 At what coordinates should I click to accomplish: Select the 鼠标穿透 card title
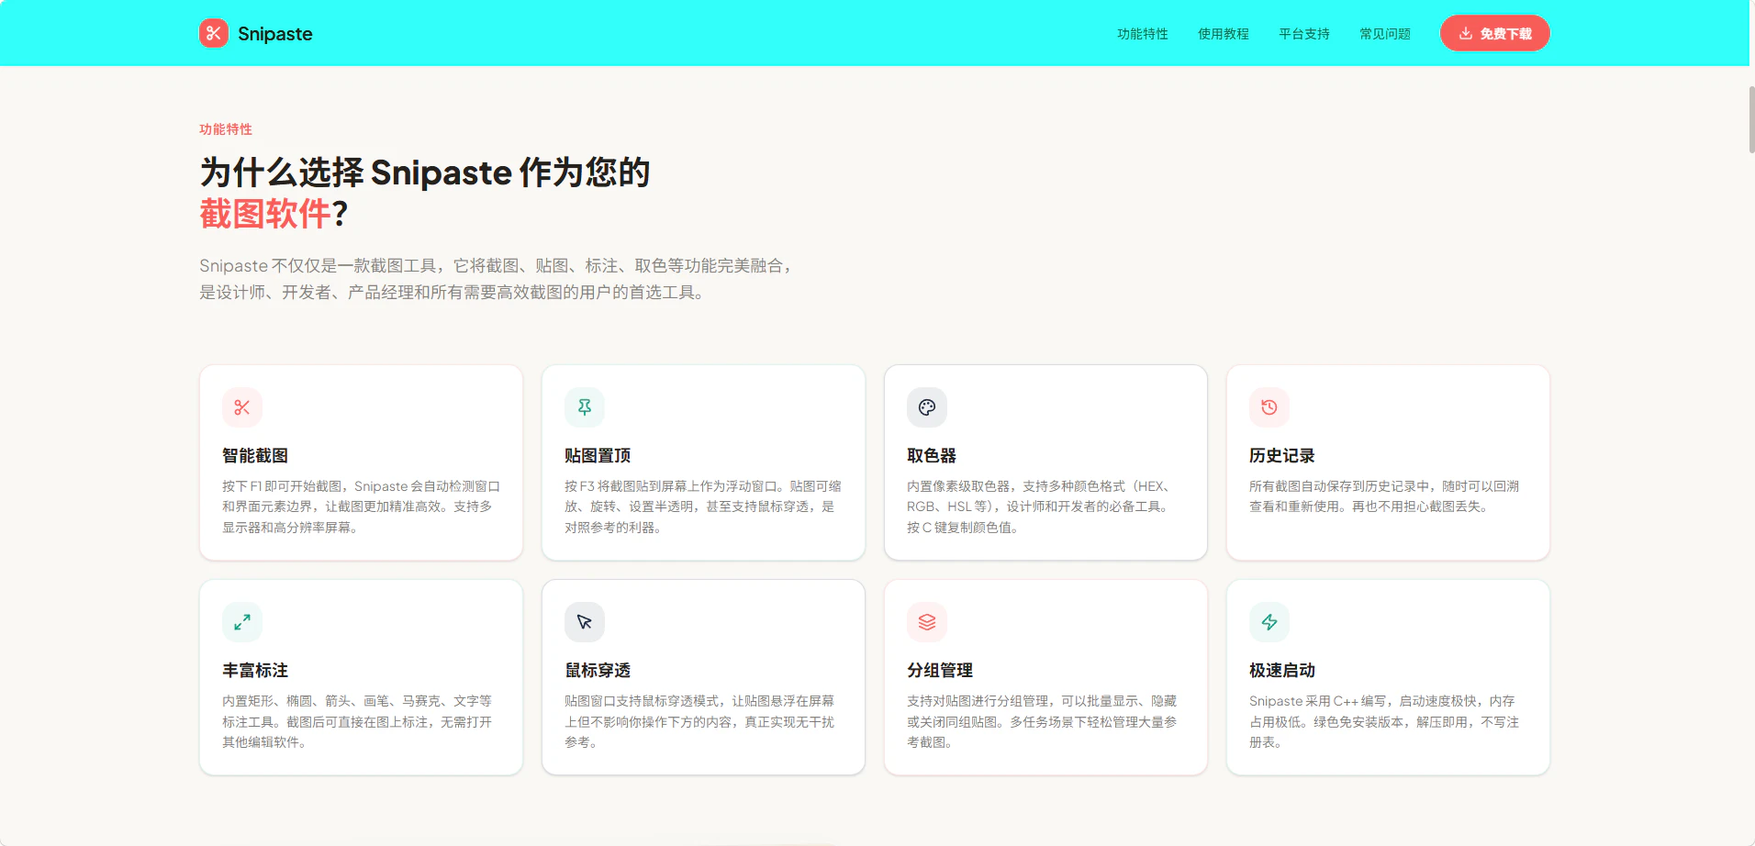click(598, 671)
